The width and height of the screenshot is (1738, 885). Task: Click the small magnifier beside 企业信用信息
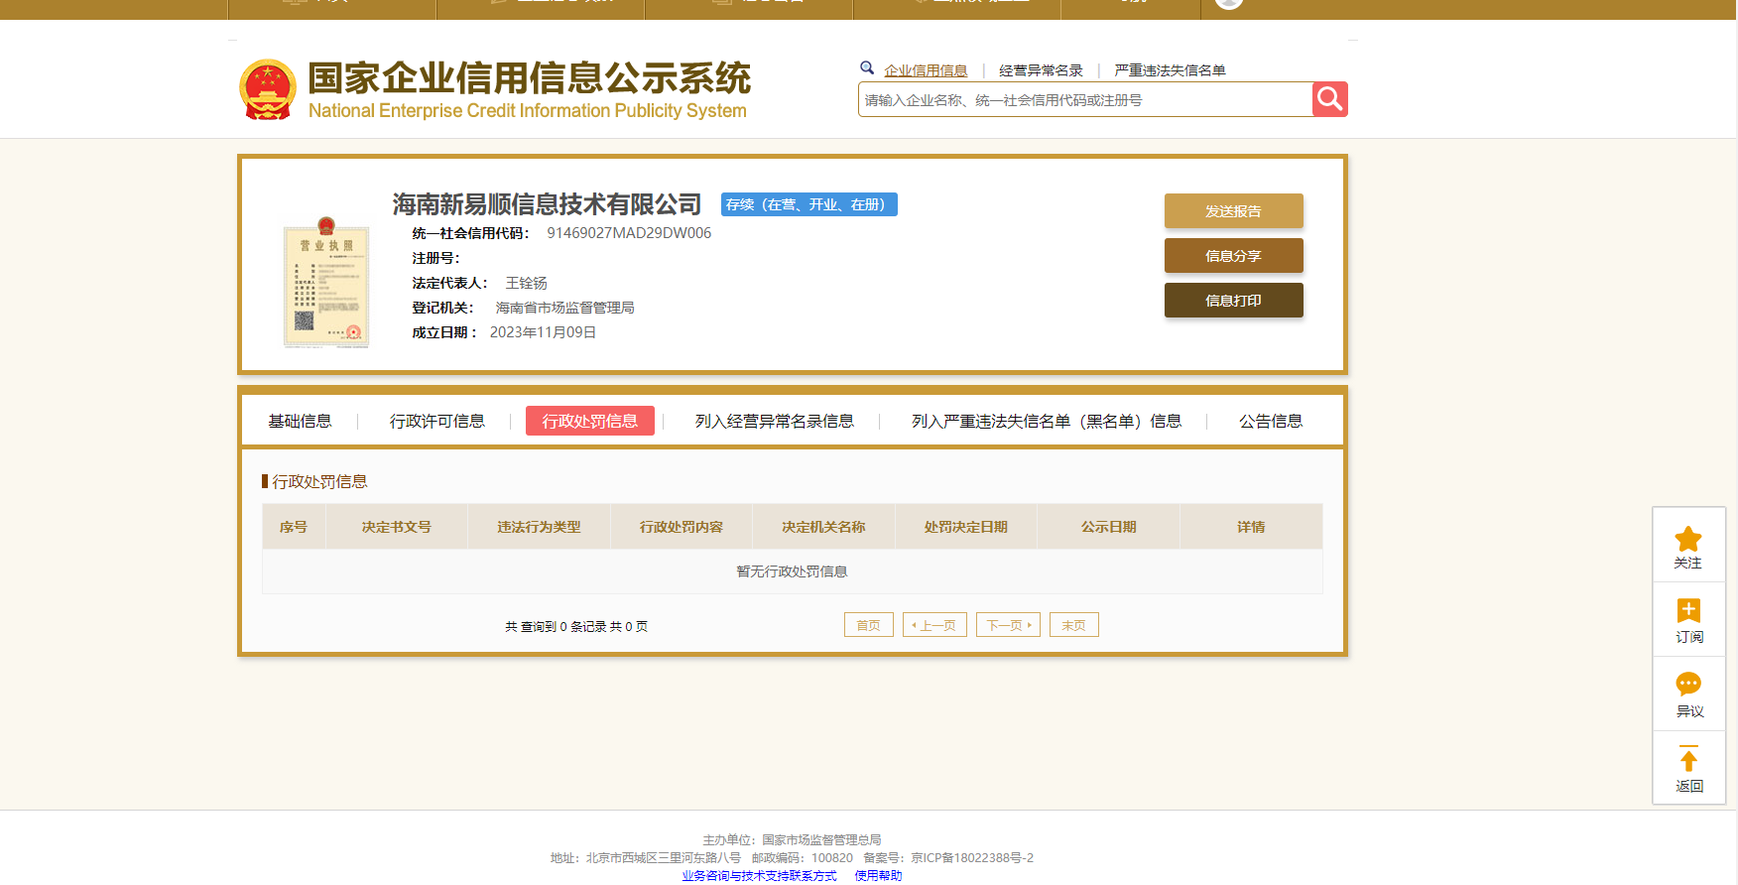(867, 67)
